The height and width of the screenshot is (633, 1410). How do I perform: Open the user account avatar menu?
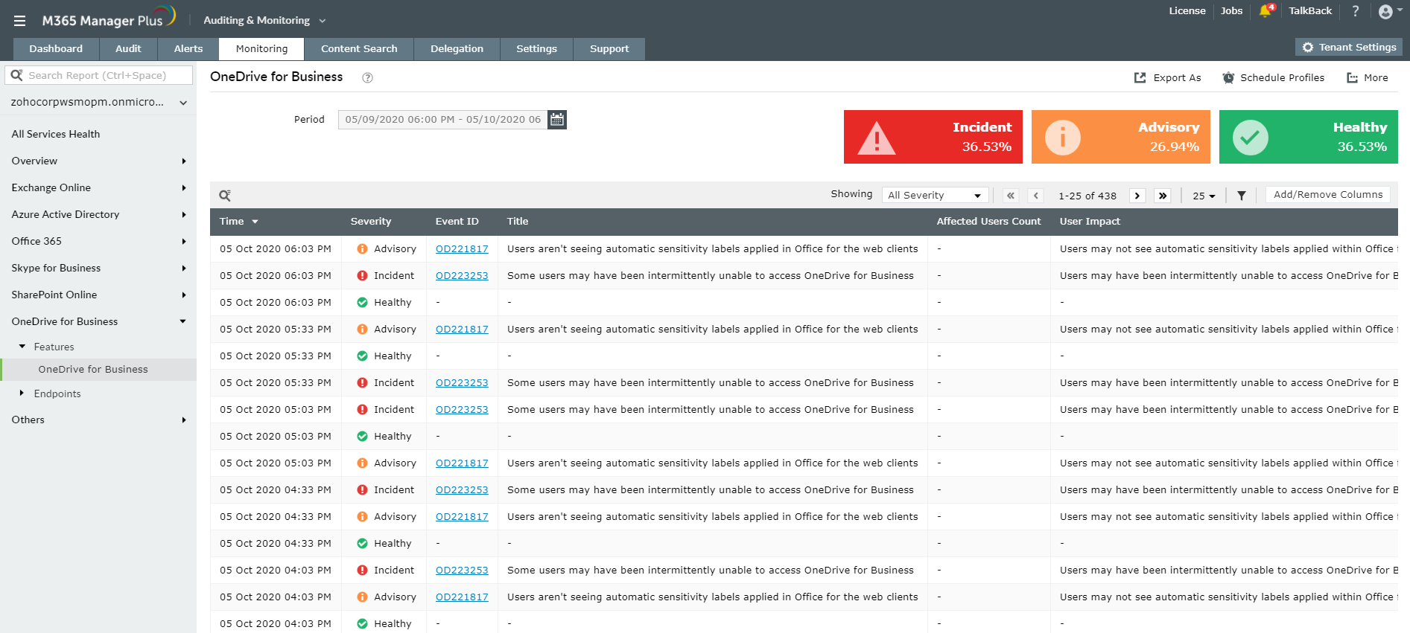pyautogui.click(x=1390, y=11)
